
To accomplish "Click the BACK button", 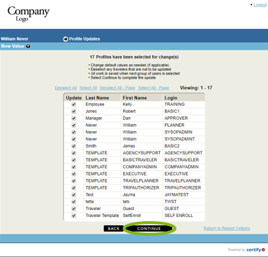I will point(114,229).
